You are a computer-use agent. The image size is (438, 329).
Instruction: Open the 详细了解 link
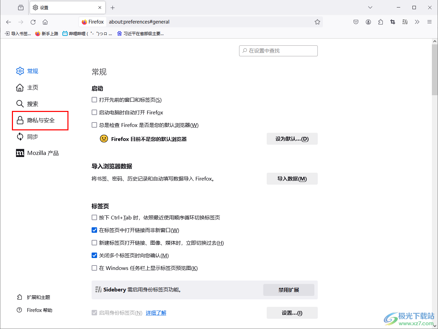tap(156, 313)
